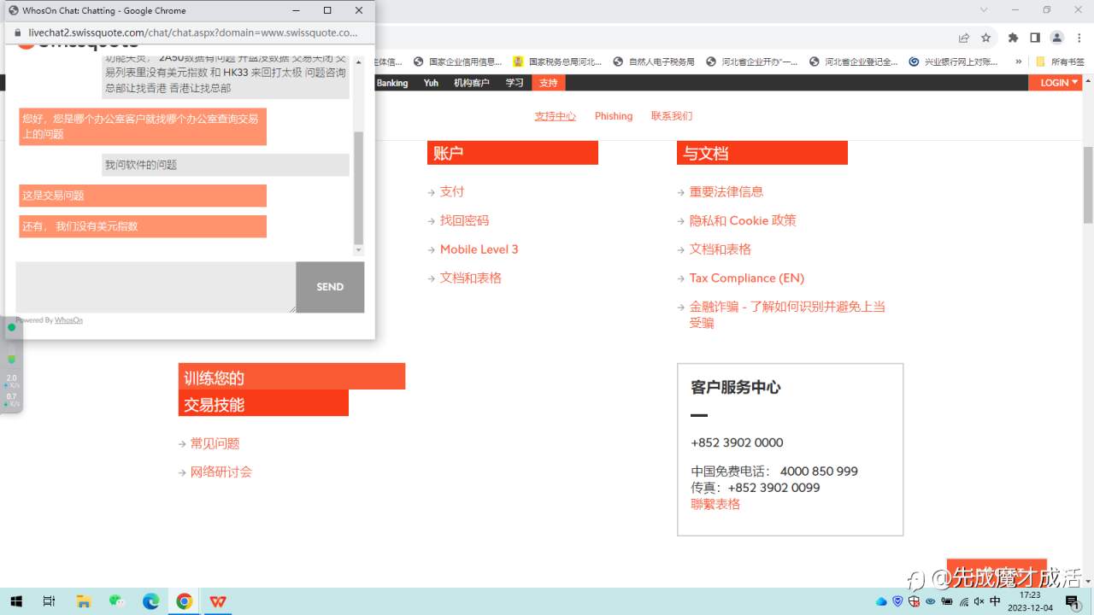Image resolution: width=1094 pixels, height=615 pixels.
Task: Click the red security shield tray icon
Action: 914,601
